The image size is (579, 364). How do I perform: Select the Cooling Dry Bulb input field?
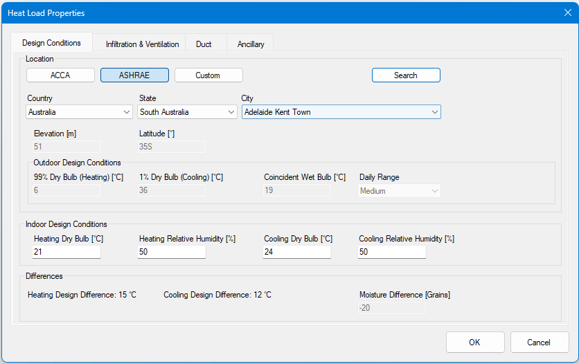(296, 252)
